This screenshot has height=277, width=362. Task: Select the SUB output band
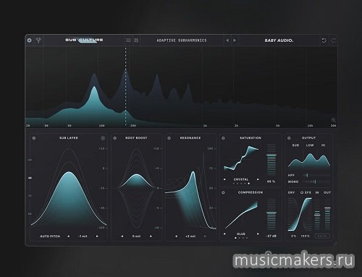coord(295,145)
